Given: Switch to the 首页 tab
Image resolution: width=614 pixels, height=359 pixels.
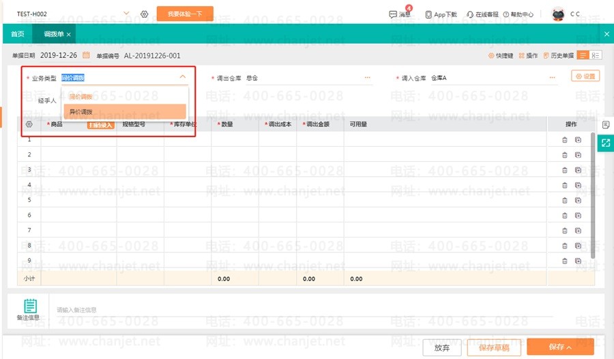Looking at the screenshot, I should coord(18,33).
